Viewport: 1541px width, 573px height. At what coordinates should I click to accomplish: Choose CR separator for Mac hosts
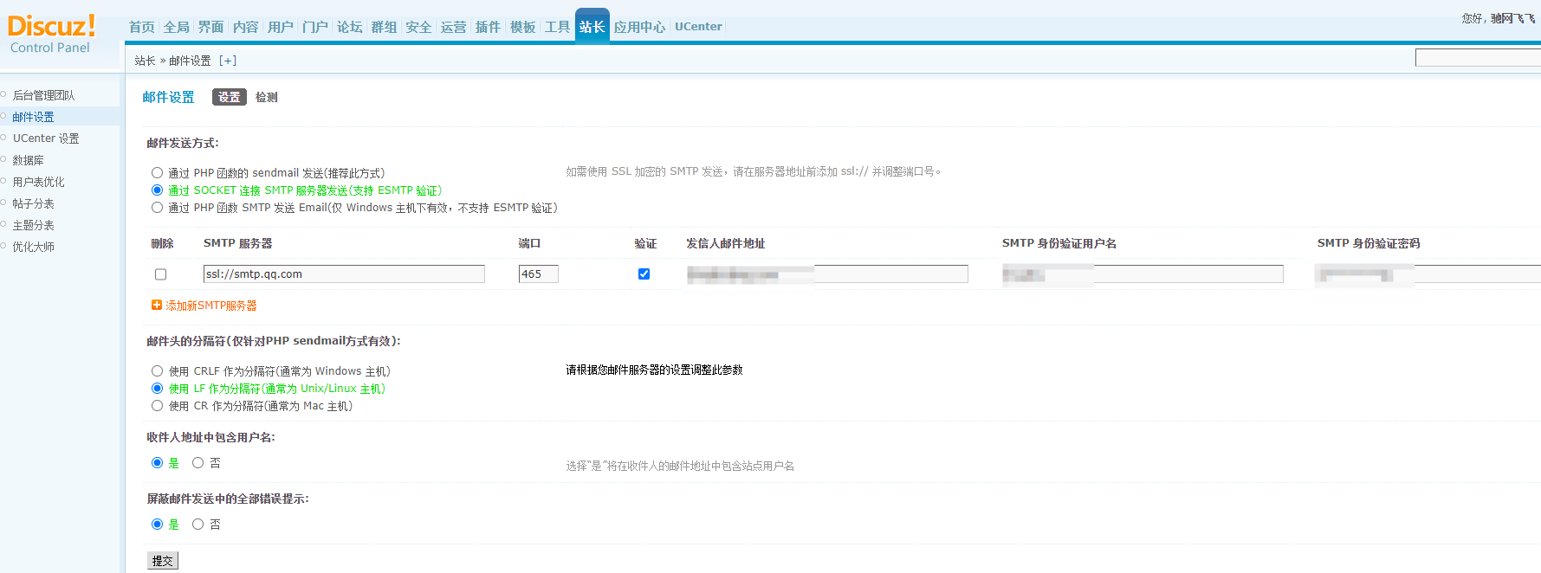(157, 406)
